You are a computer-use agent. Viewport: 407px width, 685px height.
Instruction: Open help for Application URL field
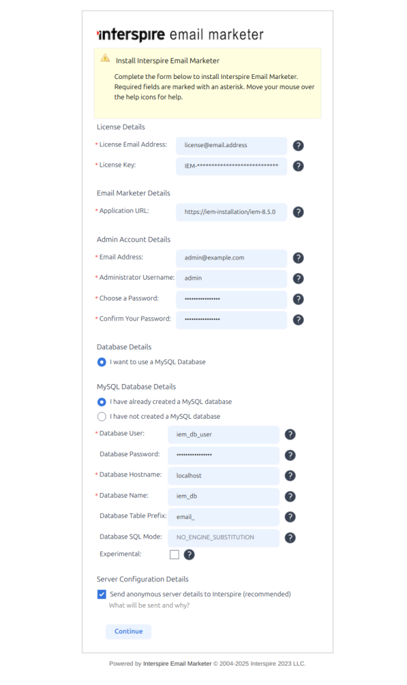pyautogui.click(x=299, y=212)
